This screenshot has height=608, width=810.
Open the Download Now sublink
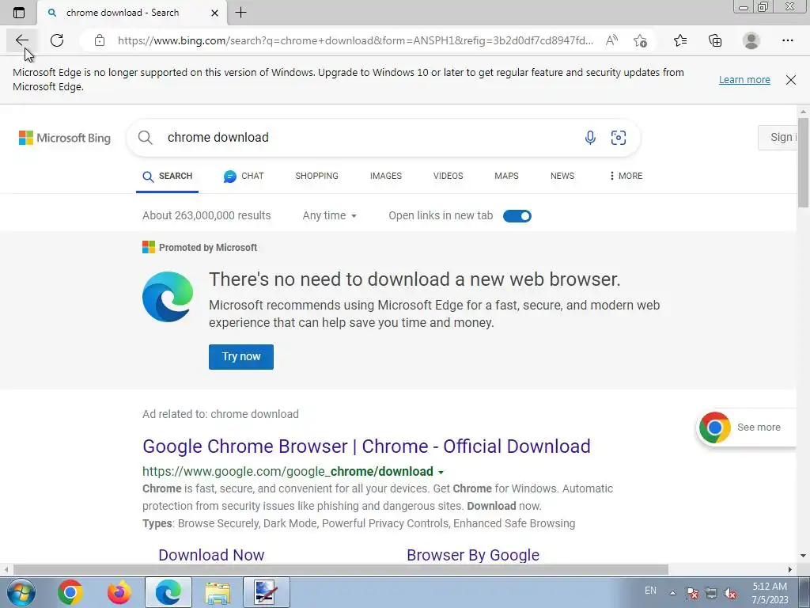tap(211, 555)
